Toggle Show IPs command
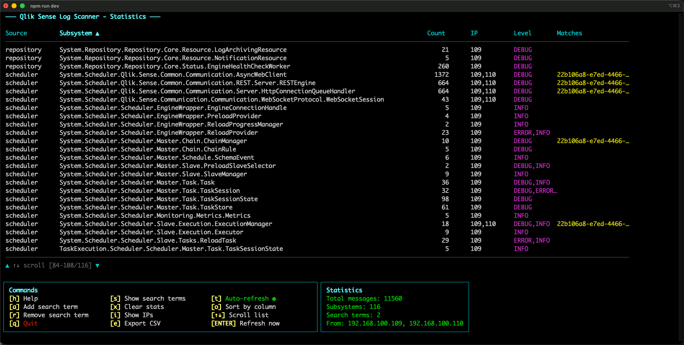 (x=132, y=315)
